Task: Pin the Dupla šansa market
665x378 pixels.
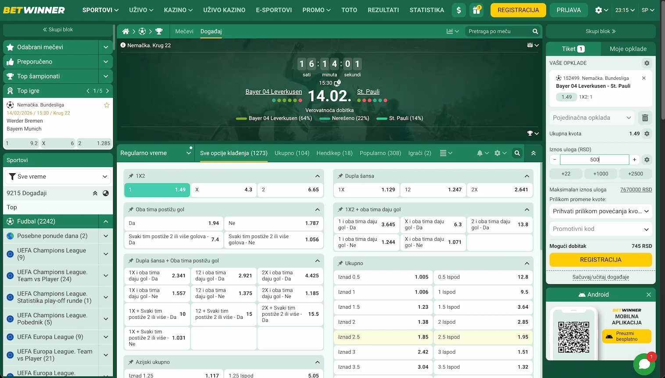Action: pyautogui.click(x=340, y=176)
